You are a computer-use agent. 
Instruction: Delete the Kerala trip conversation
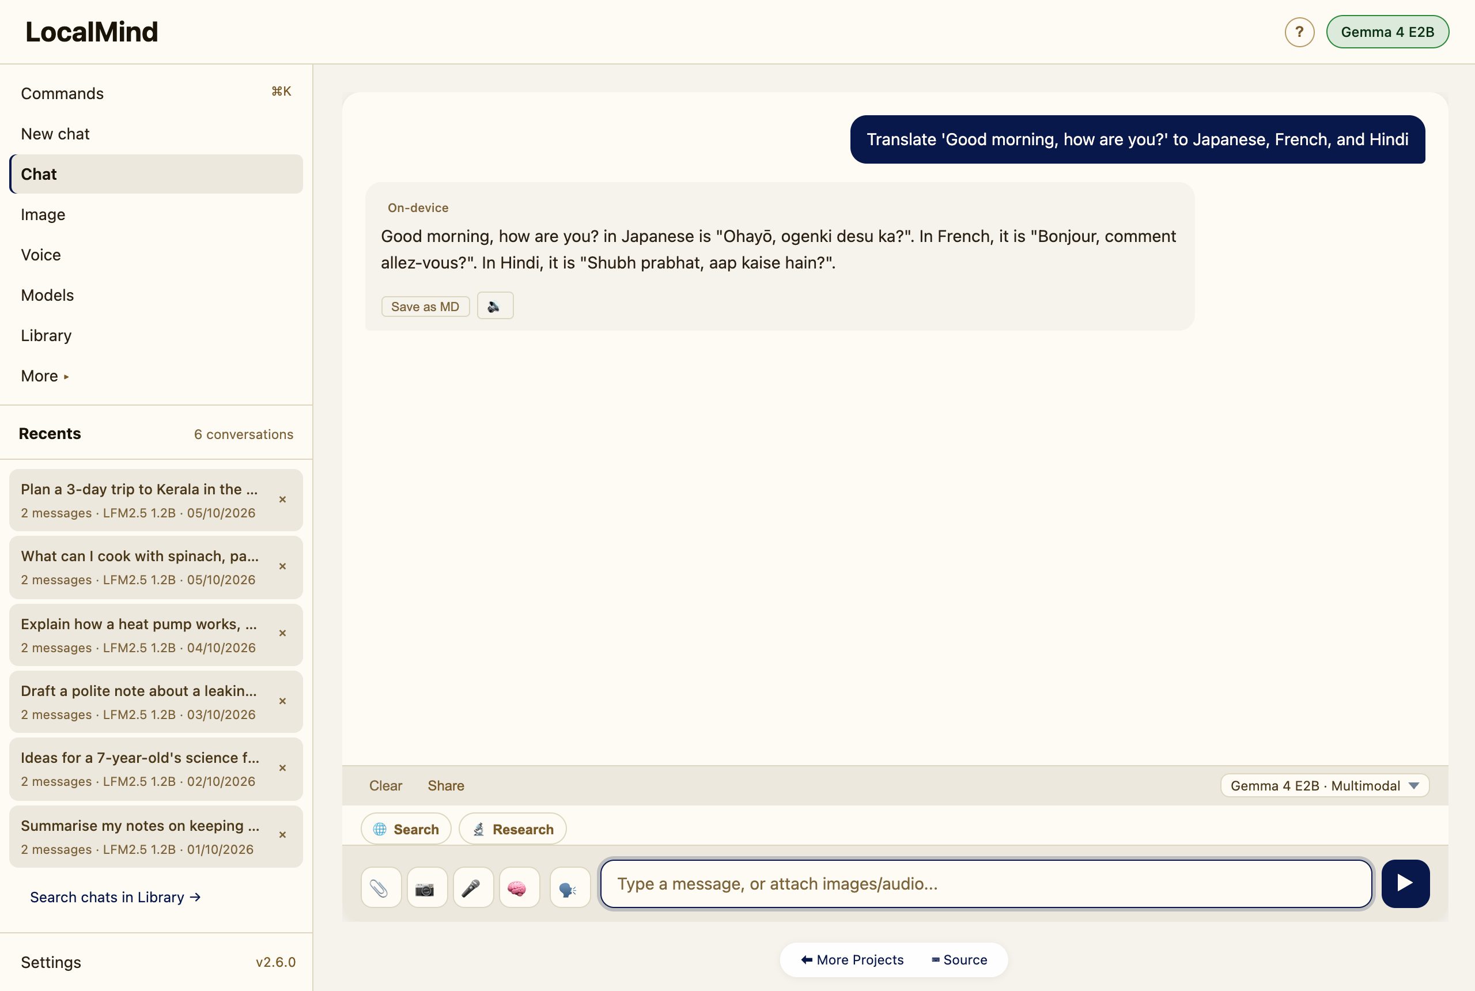282,500
